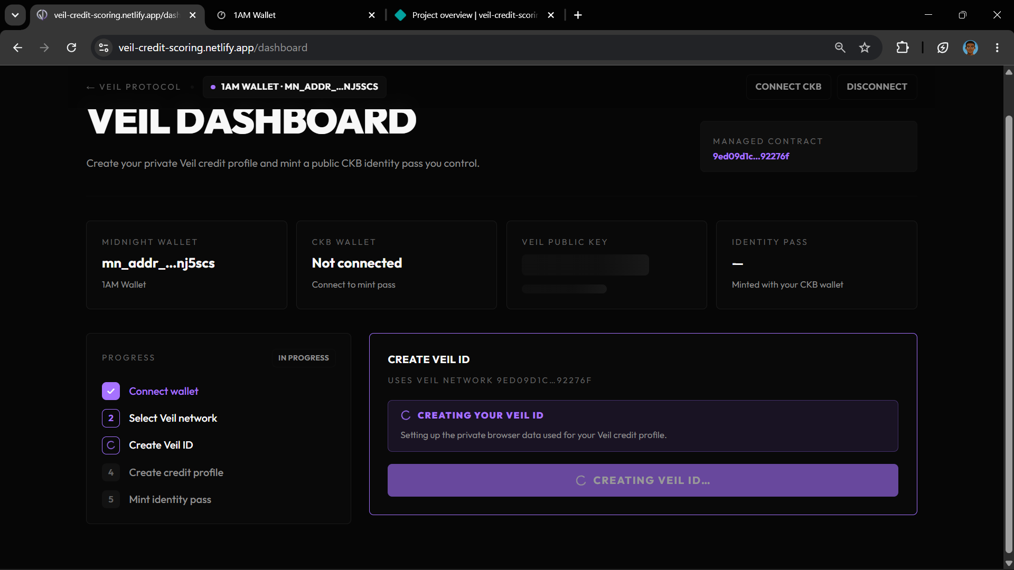The height and width of the screenshot is (570, 1014).
Task: Close the Project overview tab
Action: [x=551, y=15]
